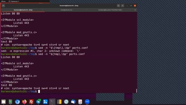The width and height of the screenshot is (186, 105).
Task: Open the terminal hamburger menu
Action: tap(123, 6)
